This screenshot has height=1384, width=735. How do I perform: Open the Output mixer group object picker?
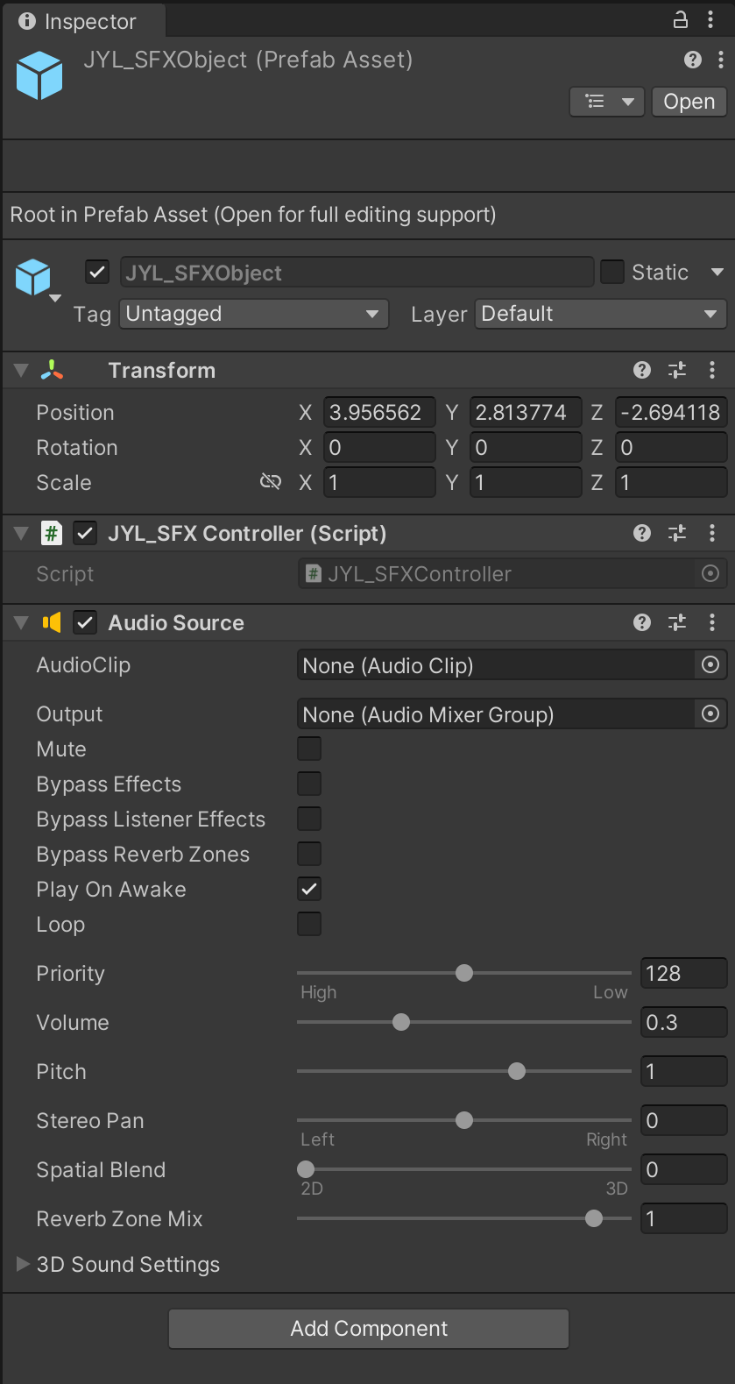click(x=710, y=714)
